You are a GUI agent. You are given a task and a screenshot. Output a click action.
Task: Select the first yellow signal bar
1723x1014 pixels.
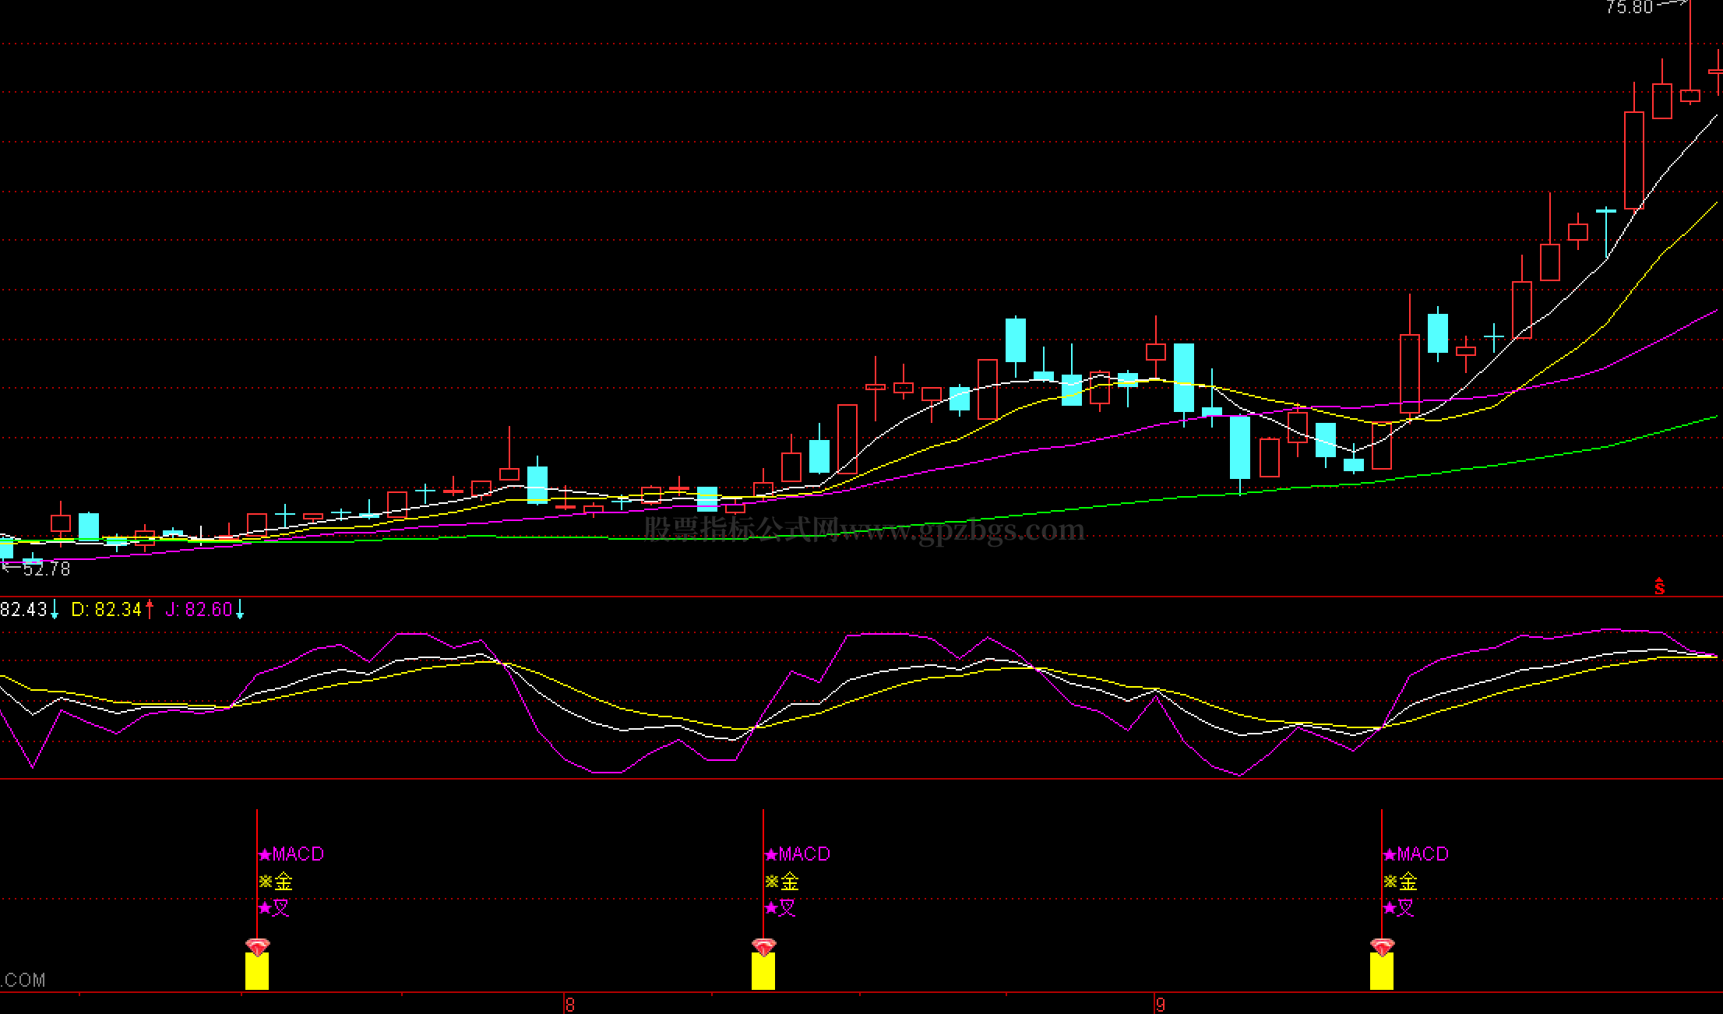[257, 972]
